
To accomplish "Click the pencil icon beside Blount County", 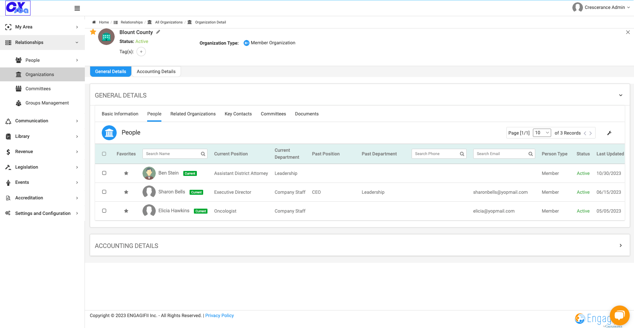I will tap(158, 32).
